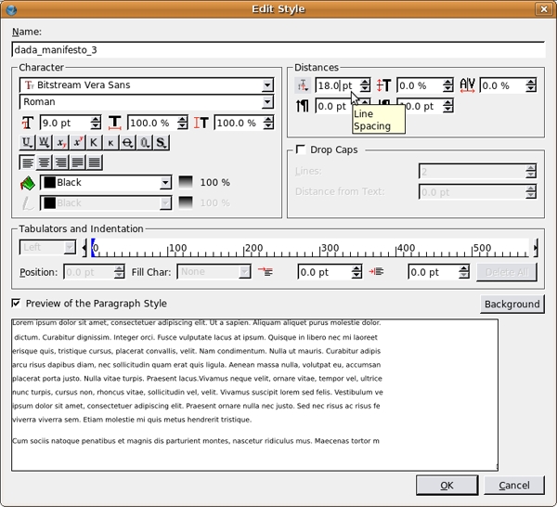Select left text alignment icon
Screen dimensions: 557x507
[x=28, y=162]
